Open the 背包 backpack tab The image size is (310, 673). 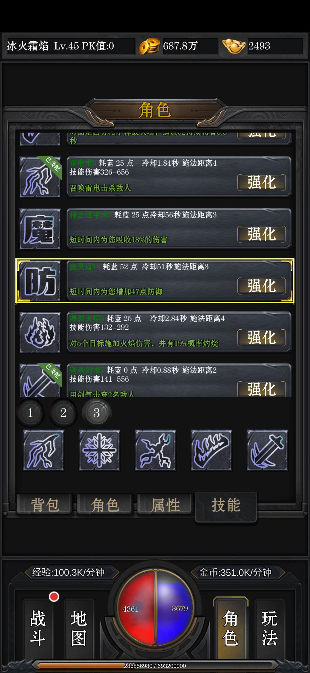coord(44,505)
